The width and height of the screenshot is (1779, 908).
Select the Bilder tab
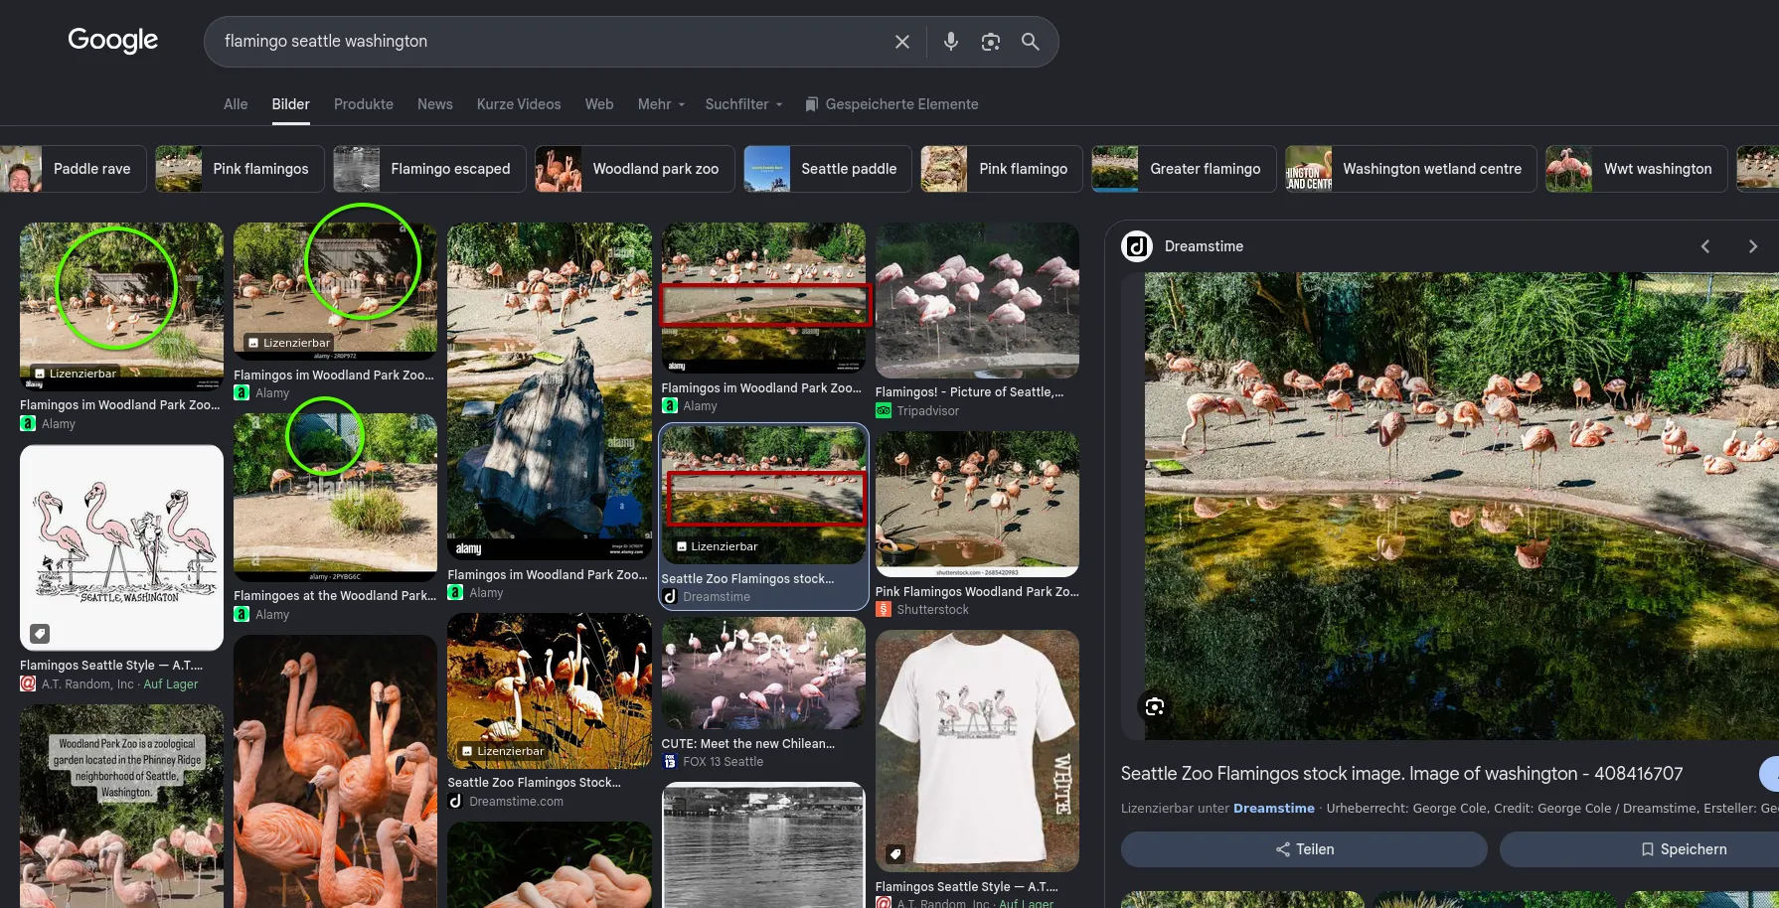coord(291,104)
